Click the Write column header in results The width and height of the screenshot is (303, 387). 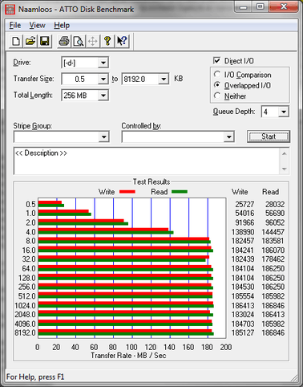[x=240, y=192]
